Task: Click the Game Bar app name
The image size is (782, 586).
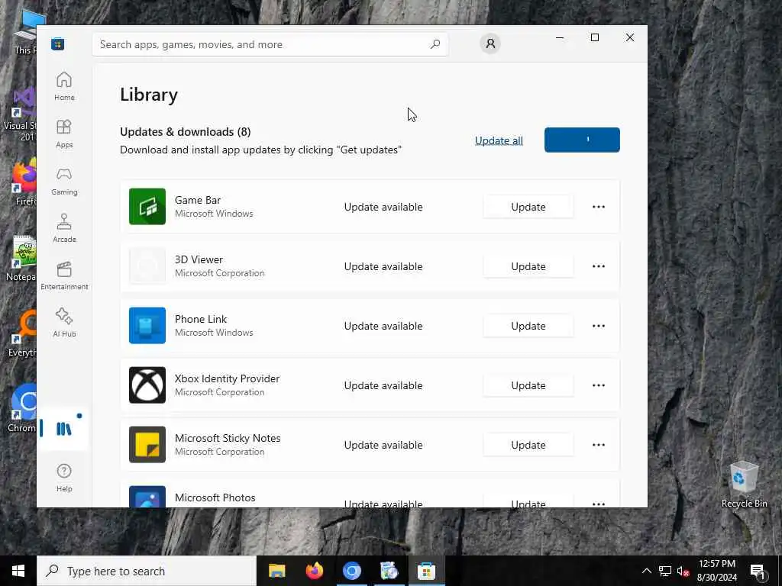Action: [198, 200]
